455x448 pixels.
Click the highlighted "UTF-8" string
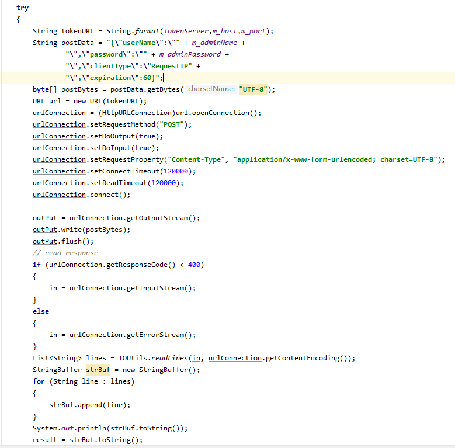point(253,89)
